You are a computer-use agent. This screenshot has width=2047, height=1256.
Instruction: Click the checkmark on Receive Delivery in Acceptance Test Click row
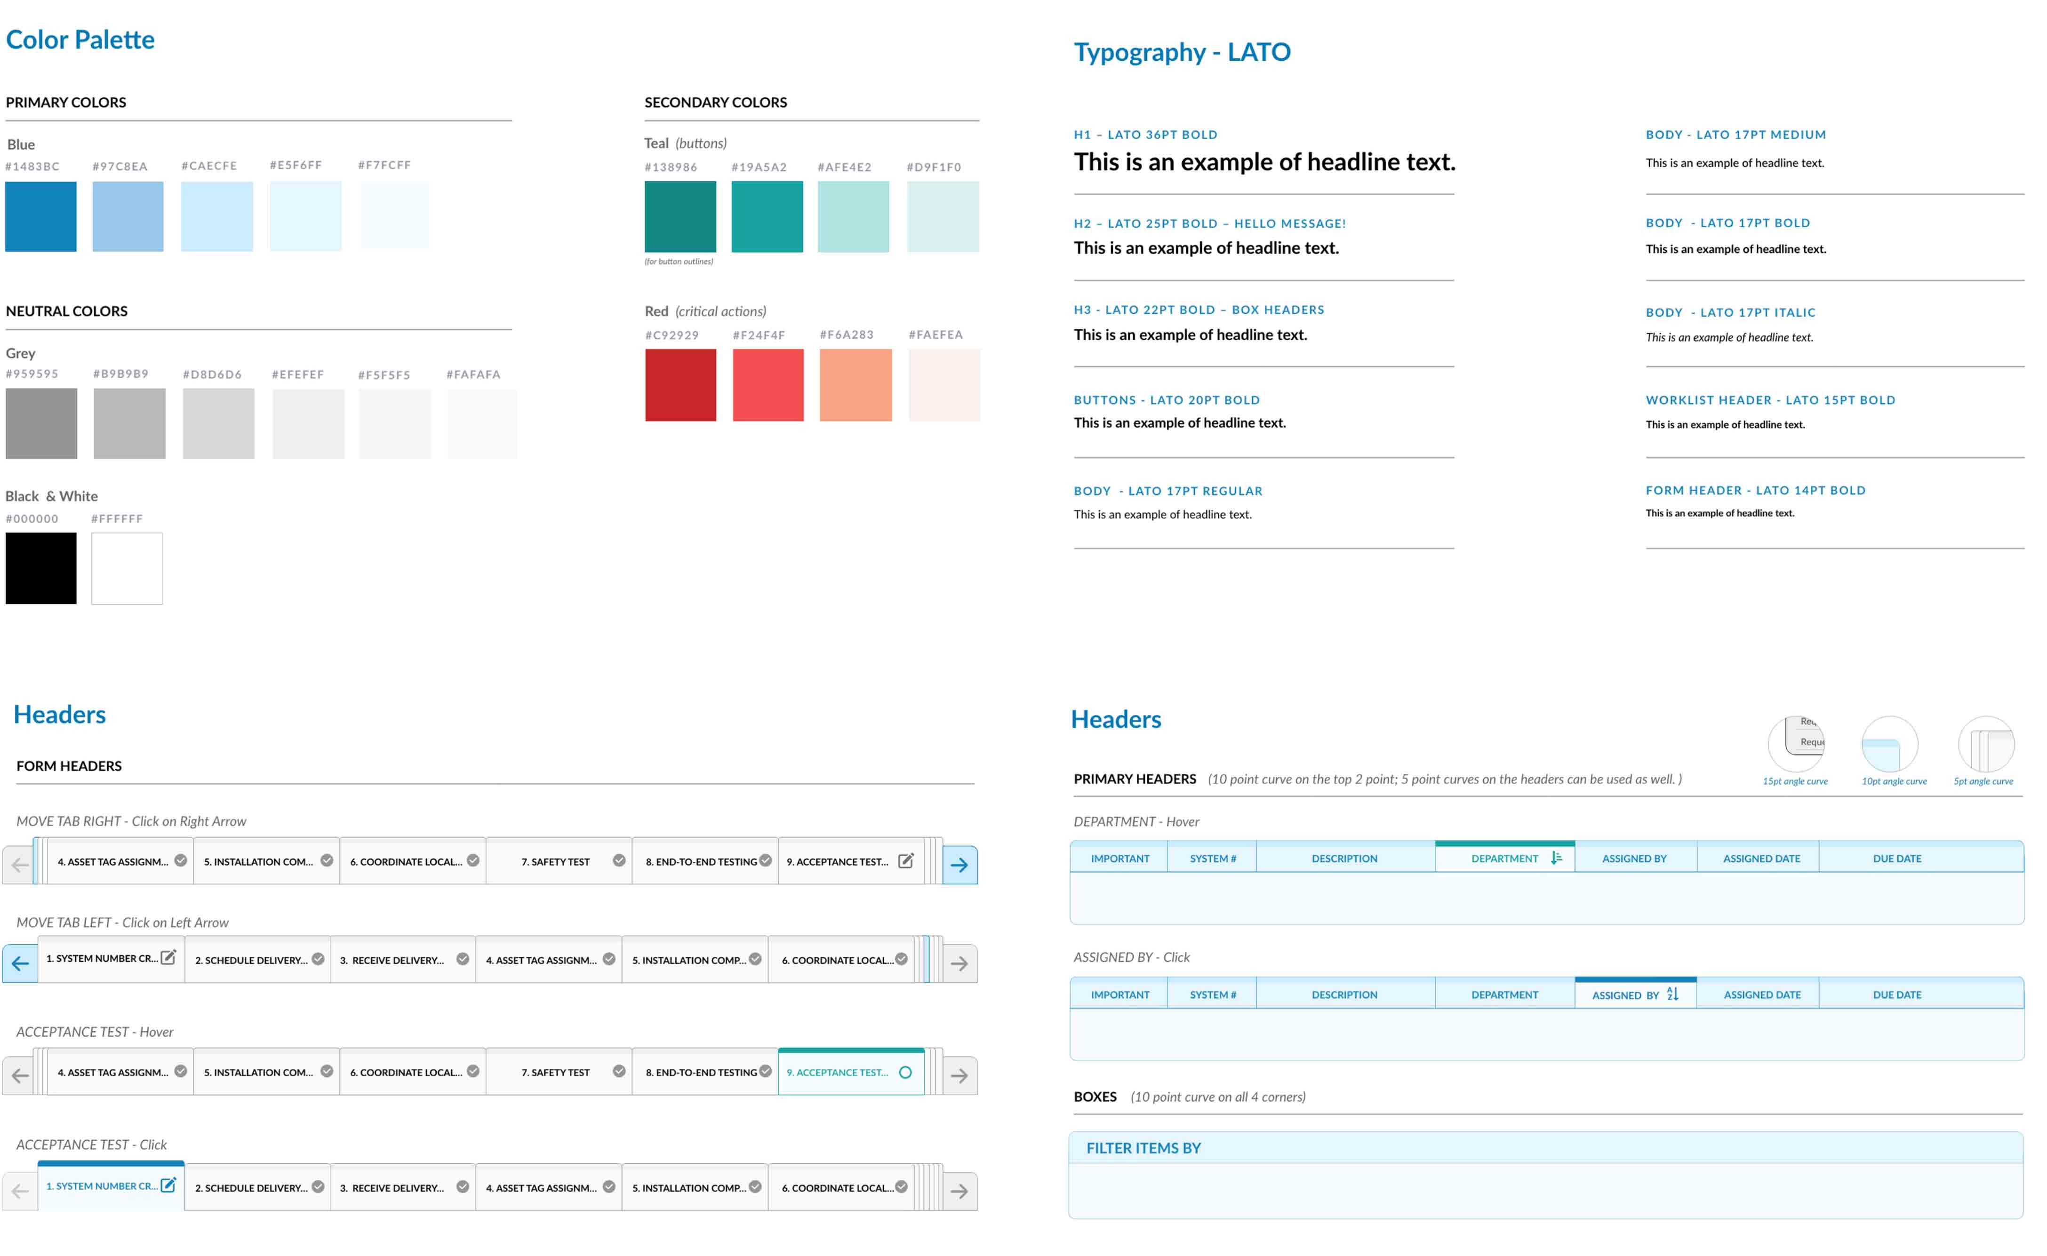[x=463, y=1187]
